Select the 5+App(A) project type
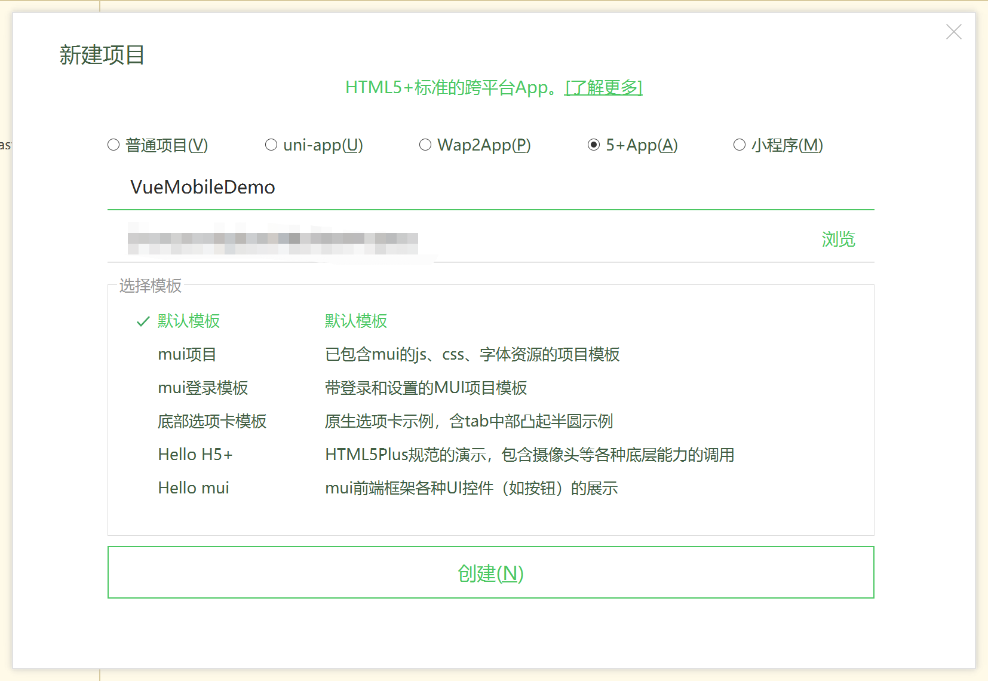The width and height of the screenshot is (988, 681). pyautogui.click(x=593, y=145)
